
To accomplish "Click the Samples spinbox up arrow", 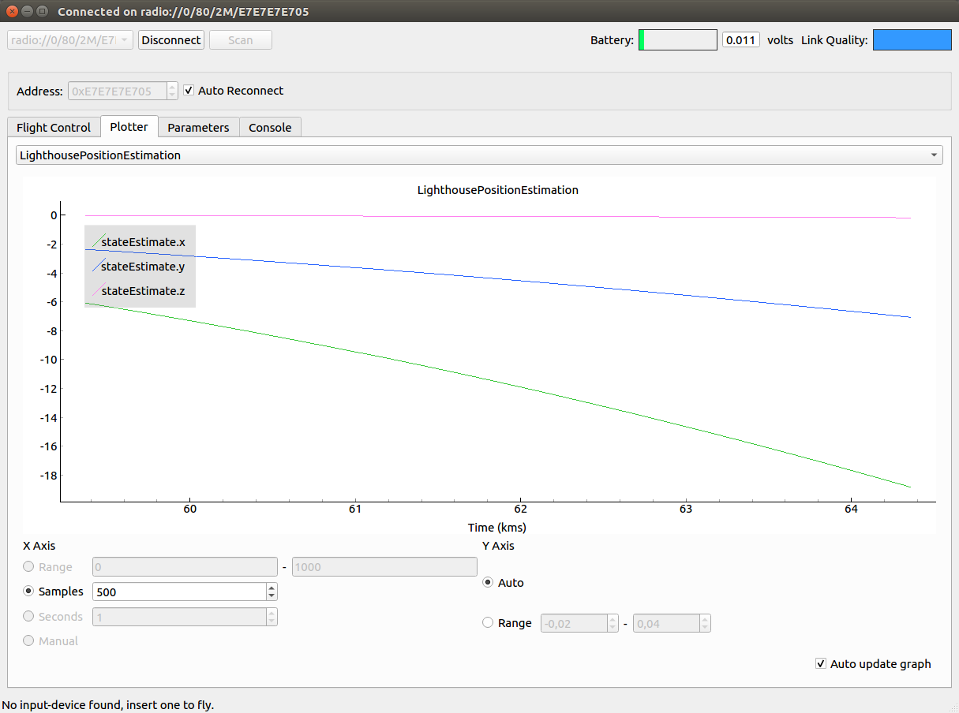I will (272, 588).
